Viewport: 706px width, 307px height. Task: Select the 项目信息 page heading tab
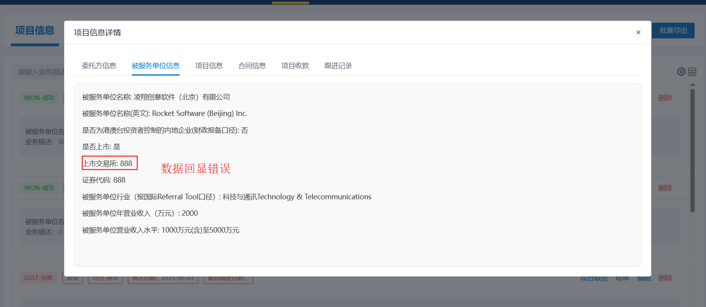coord(35,31)
